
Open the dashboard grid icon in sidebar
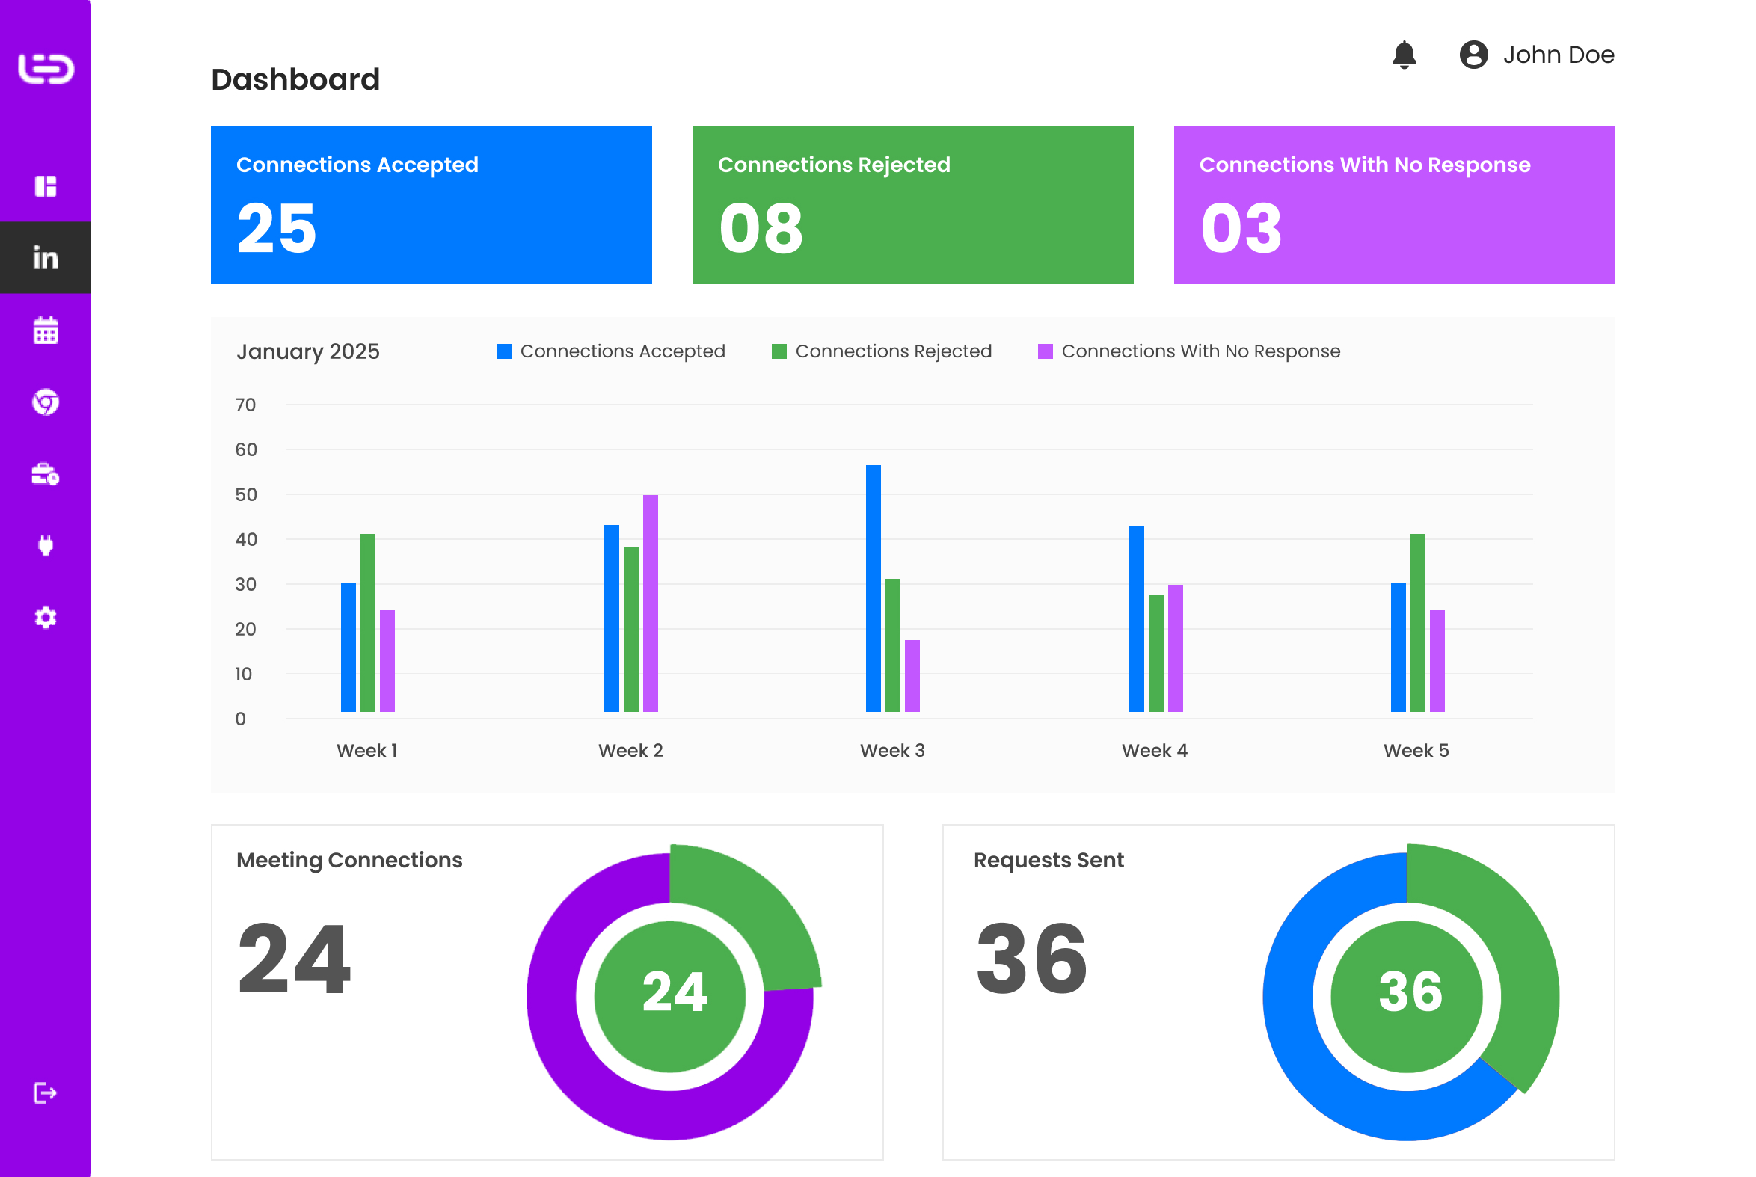[x=46, y=186]
